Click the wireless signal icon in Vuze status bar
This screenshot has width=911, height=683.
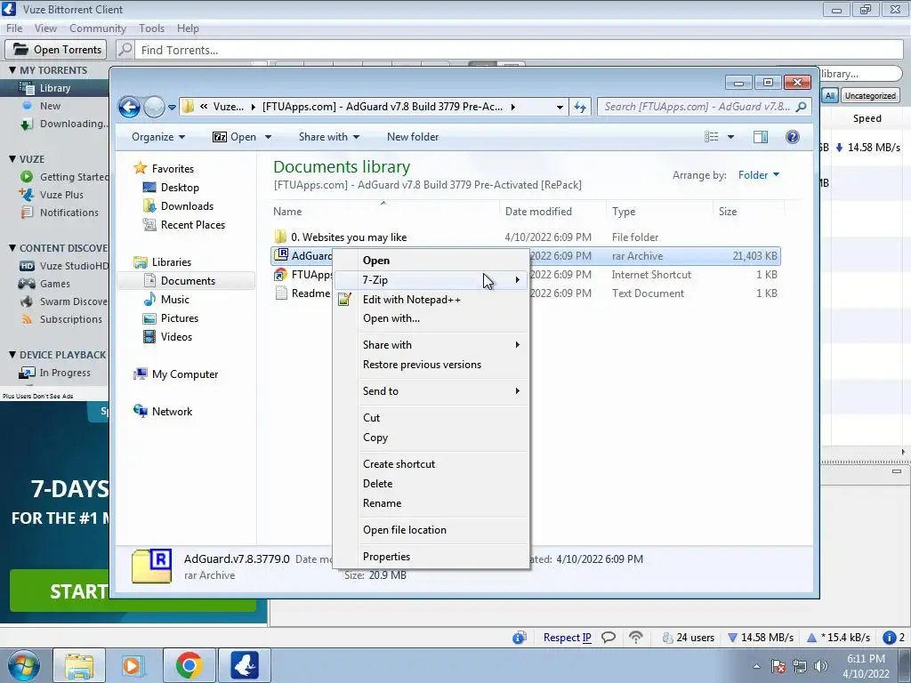click(636, 638)
